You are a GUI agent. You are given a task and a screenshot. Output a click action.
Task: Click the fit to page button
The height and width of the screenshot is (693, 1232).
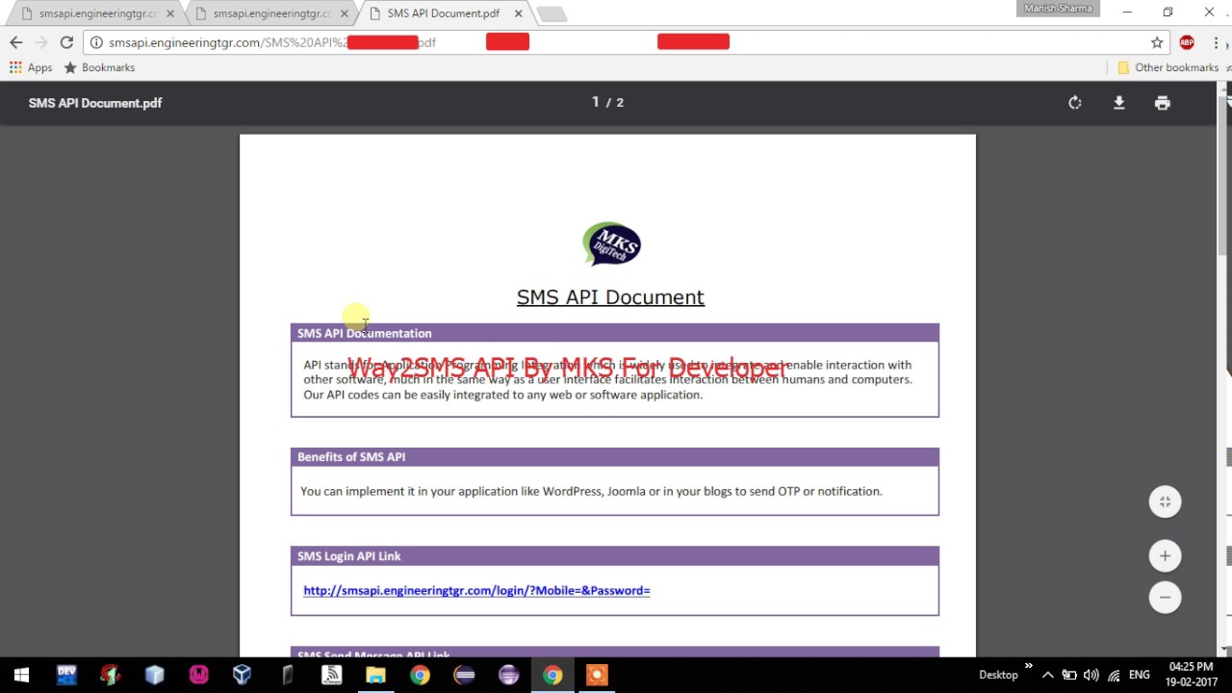point(1165,501)
